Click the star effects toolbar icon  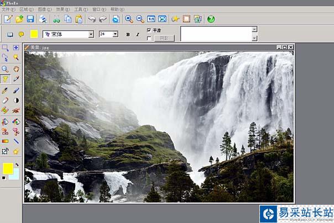click(x=175, y=19)
